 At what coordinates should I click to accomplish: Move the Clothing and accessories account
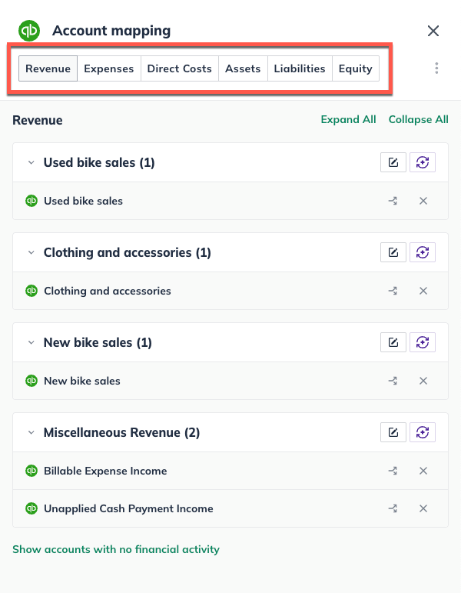pos(393,291)
